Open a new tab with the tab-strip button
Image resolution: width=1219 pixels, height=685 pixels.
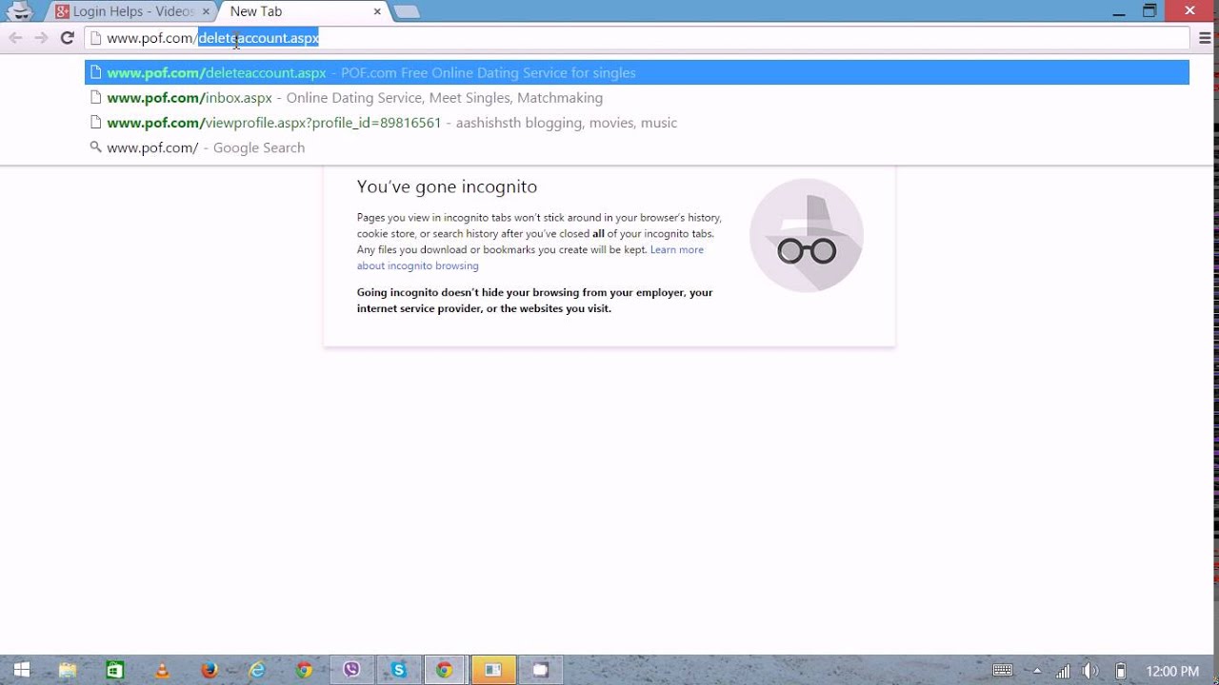pyautogui.click(x=407, y=11)
